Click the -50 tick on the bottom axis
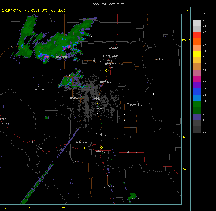The height and width of the screenshot is (211, 216). click(64, 207)
